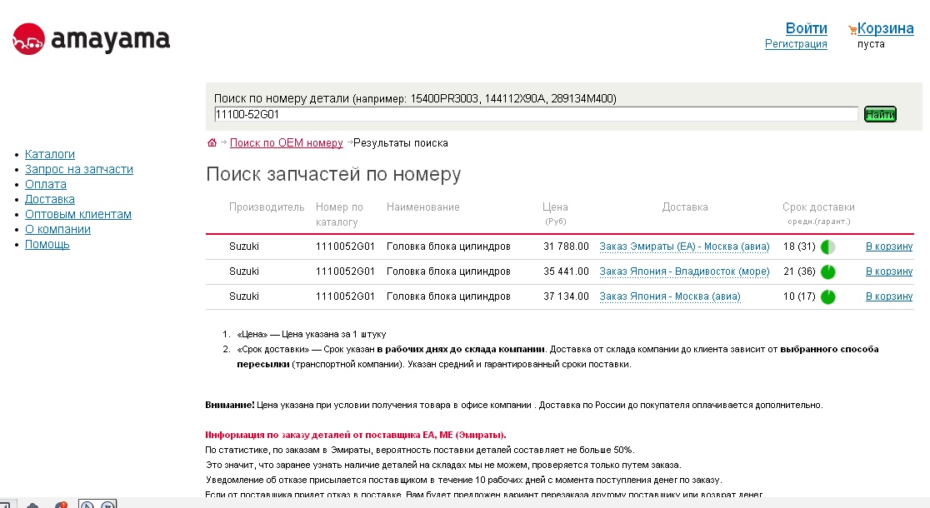Click the home icon in breadcrumbs
This screenshot has height=508, width=930.
pos(212,143)
